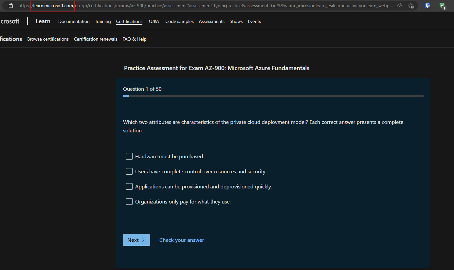Click the question progress bar
Viewport: 454px width, 270px height.
273,96
